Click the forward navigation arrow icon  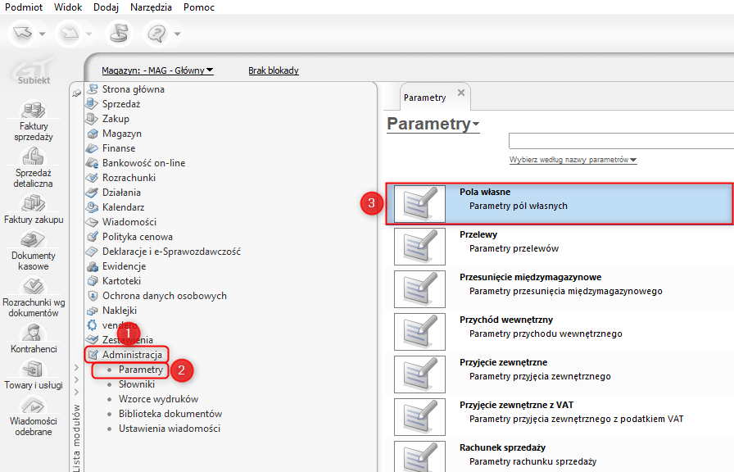click(70, 34)
